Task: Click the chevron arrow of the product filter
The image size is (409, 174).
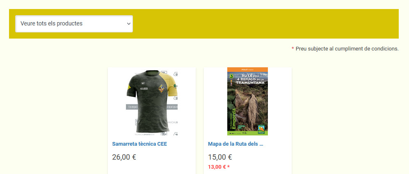Action: tap(128, 24)
